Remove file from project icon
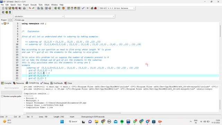Viewport: 222px width, 125px height. [x=6, y=12]
